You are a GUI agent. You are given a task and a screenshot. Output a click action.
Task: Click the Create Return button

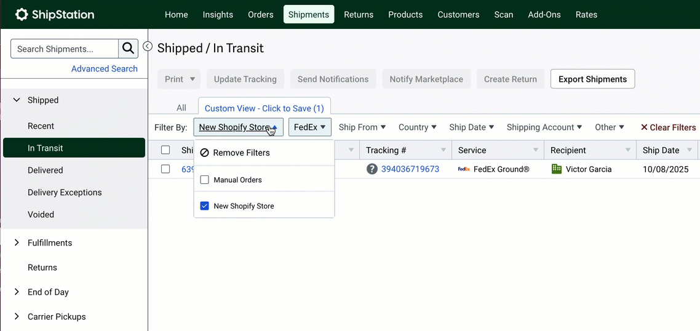pos(511,79)
